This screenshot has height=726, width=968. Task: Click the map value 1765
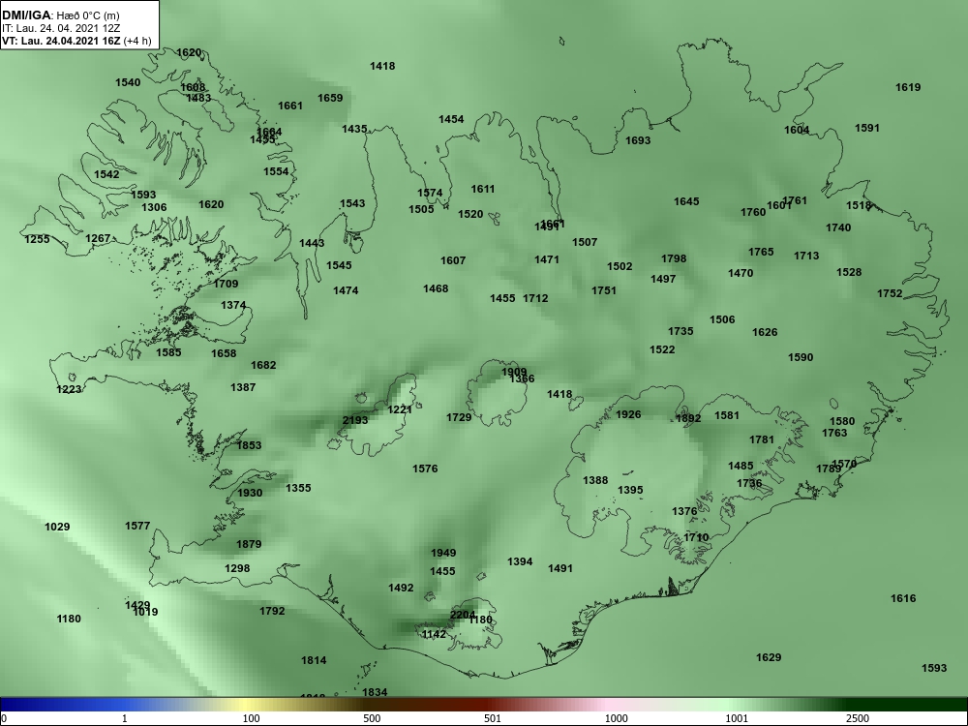tap(761, 252)
